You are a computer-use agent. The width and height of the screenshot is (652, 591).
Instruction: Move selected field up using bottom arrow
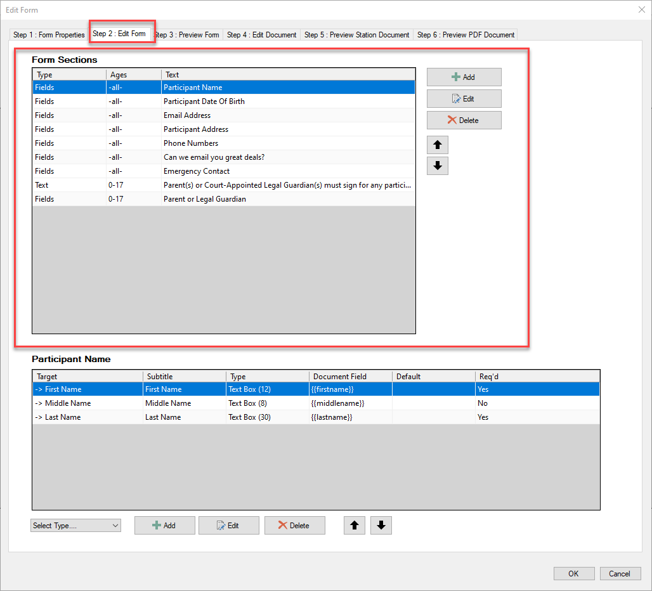coord(355,525)
